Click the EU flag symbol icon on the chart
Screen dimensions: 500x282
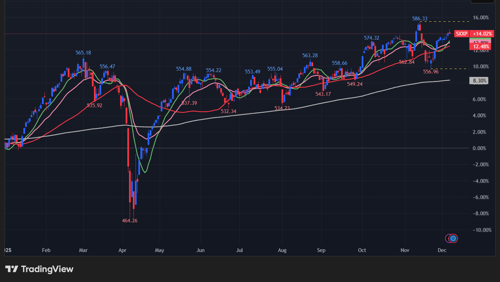(453, 238)
